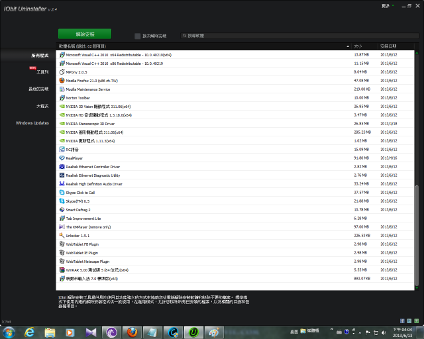The image size is (424, 339).
Task: Expand the taskbar toolbar chevron
Action: [331, 329]
